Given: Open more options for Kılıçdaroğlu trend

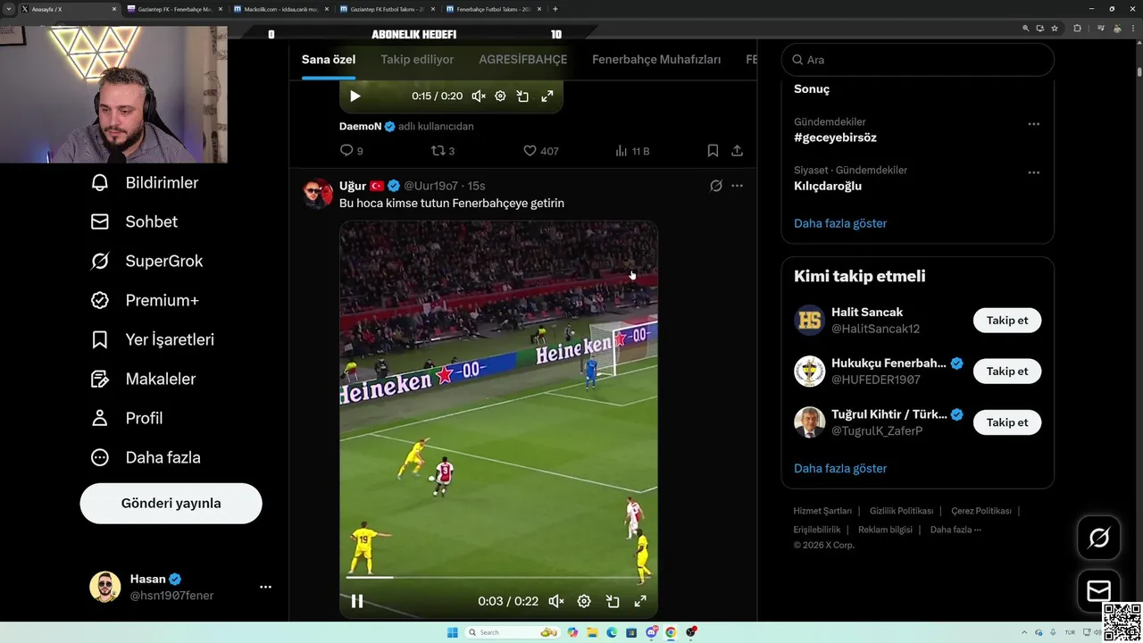Looking at the screenshot, I should pos(1033,172).
